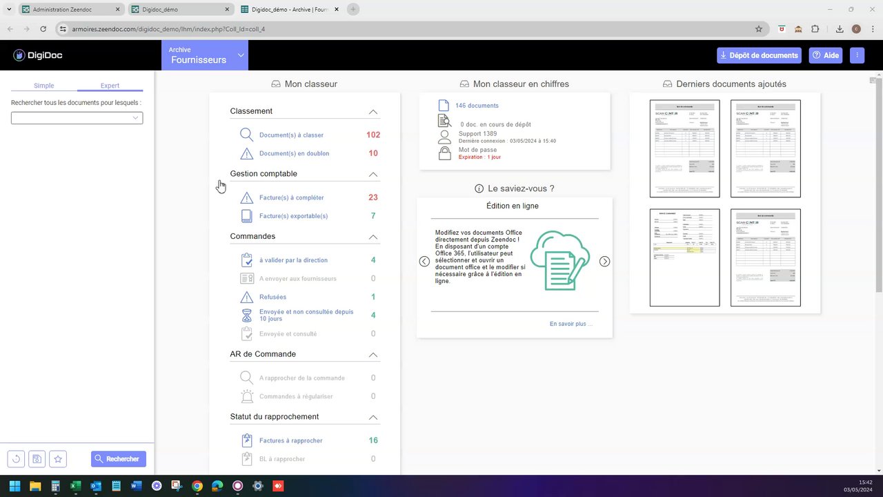
Task: Open Word from the taskbar
Action: pyautogui.click(x=136, y=486)
